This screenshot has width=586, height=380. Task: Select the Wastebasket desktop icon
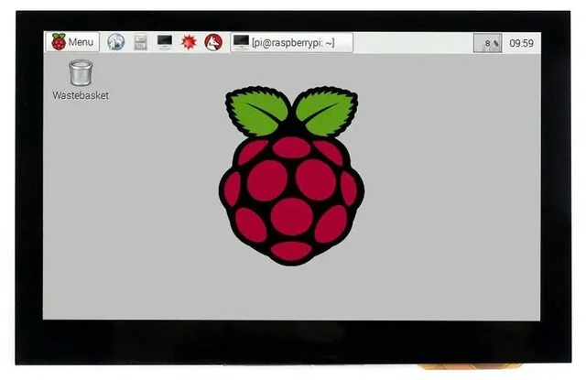81,80
